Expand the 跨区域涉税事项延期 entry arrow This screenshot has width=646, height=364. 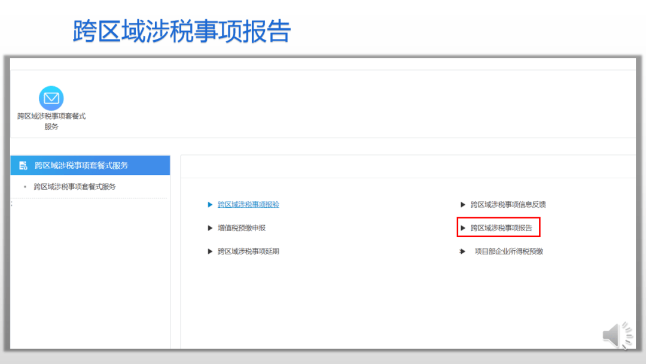coord(209,251)
